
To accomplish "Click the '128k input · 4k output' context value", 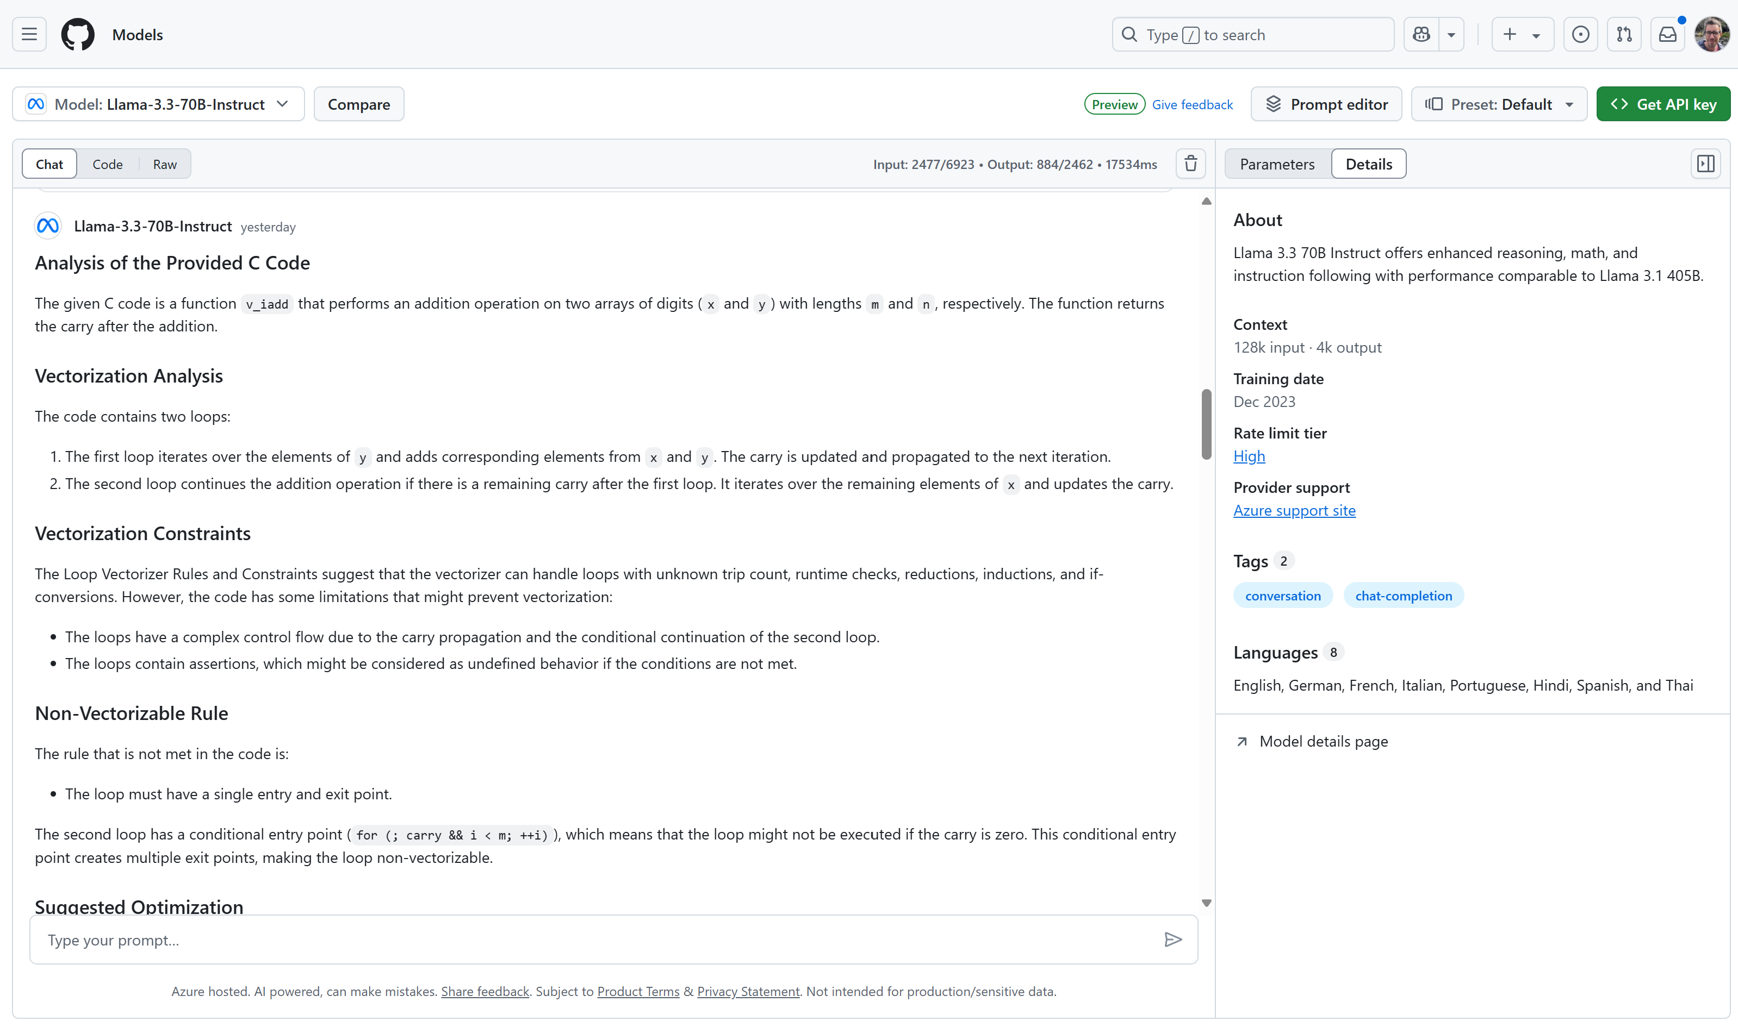I will [1307, 347].
